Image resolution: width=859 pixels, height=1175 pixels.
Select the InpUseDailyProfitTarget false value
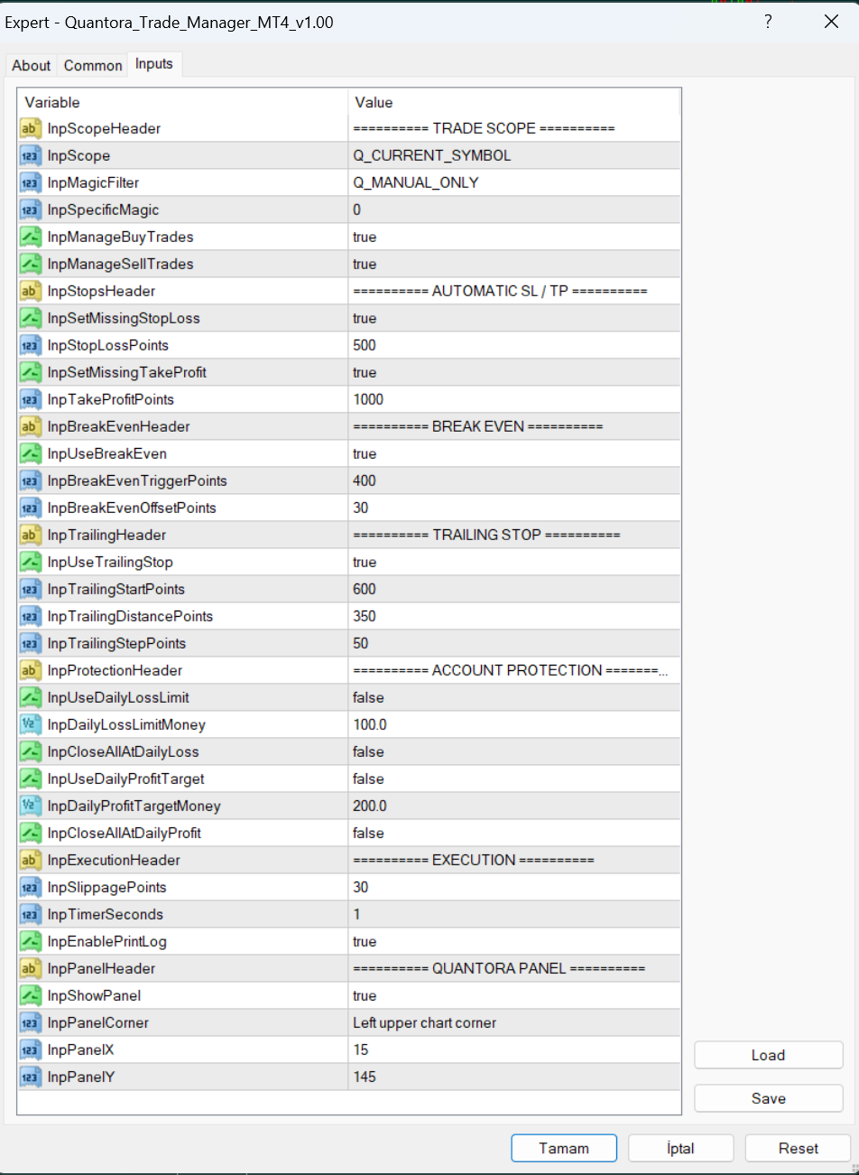(368, 779)
